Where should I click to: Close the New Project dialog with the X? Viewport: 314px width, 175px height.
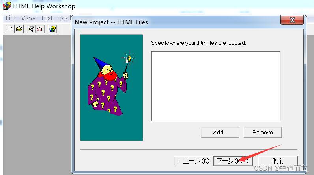[292, 20]
